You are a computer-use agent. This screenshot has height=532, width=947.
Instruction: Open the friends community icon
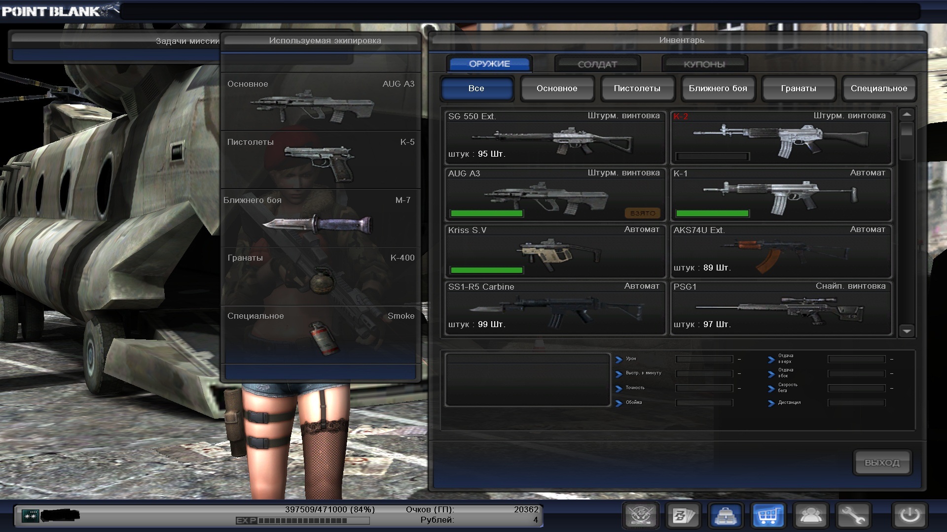click(811, 516)
